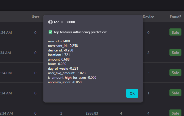Image resolution: width=184 pixels, height=116 pixels.
Task: Click the Device column header
Action: point(148,17)
